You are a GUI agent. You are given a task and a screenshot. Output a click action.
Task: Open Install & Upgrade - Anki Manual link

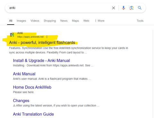tap(41, 60)
